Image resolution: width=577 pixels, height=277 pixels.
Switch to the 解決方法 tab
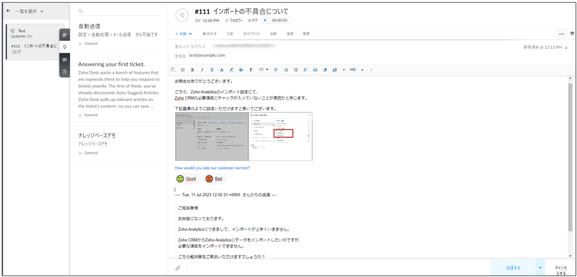point(210,34)
